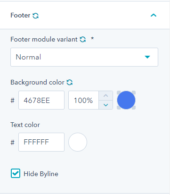Click the Hide Byline label text
Image resolution: width=170 pixels, height=195 pixels.
[41, 174]
